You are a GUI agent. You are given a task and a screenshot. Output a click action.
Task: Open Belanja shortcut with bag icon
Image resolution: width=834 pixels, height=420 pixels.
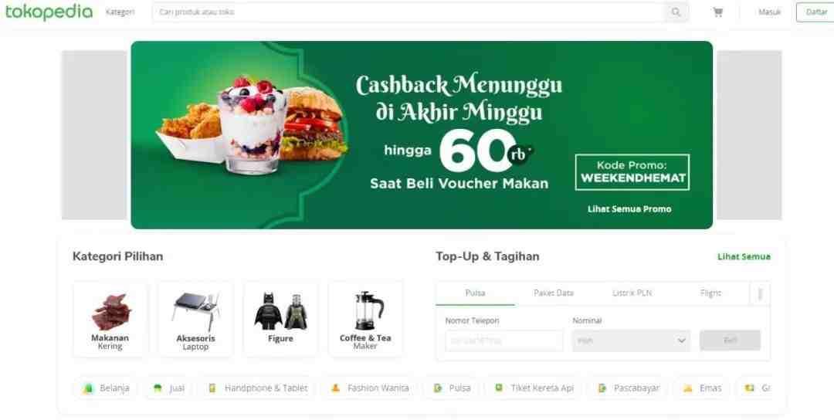click(x=106, y=388)
